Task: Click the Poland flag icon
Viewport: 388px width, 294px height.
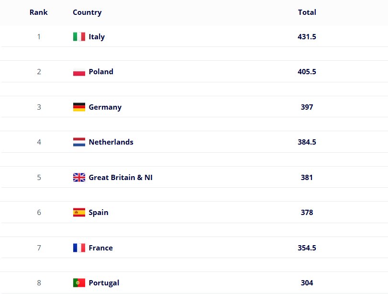Action: point(79,71)
